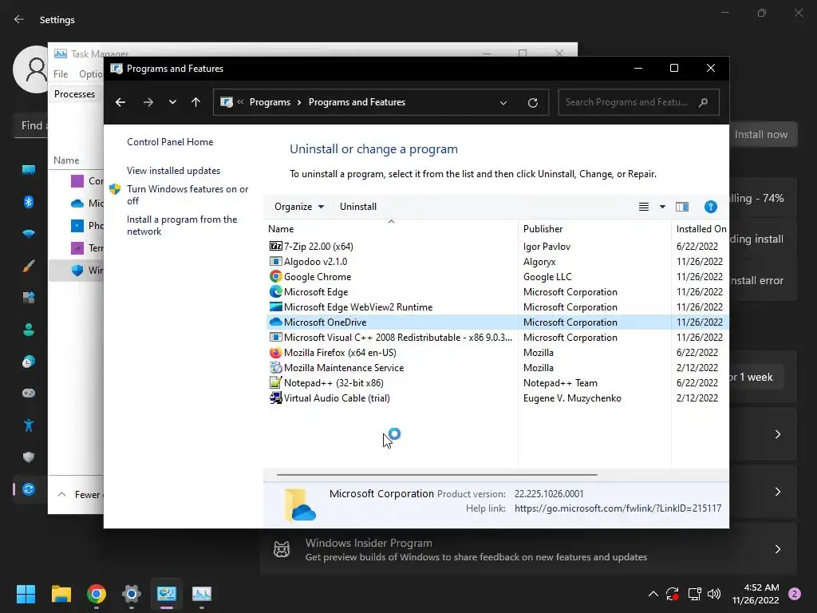The image size is (817, 613).
Task: Open File Explorer from taskbar
Action: (x=61, y=594)
